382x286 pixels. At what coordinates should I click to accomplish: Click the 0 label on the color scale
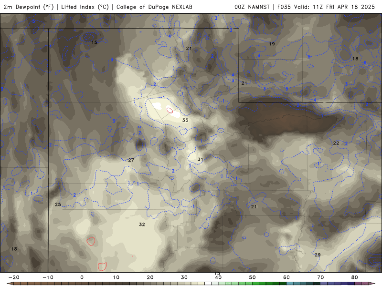(82, 277)
